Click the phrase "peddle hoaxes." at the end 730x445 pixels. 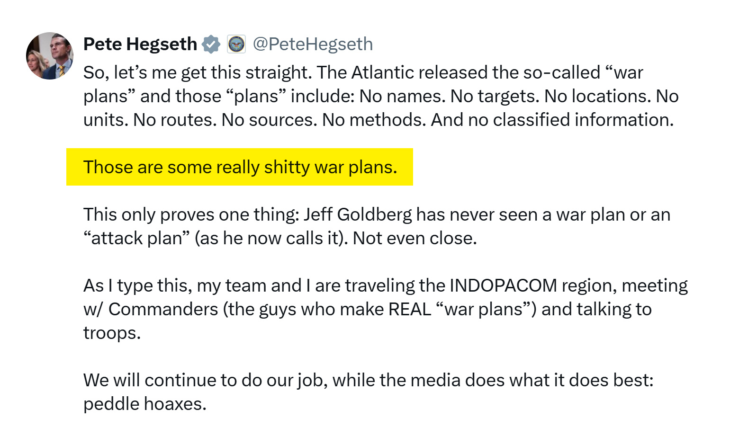[x=145, y=404]
